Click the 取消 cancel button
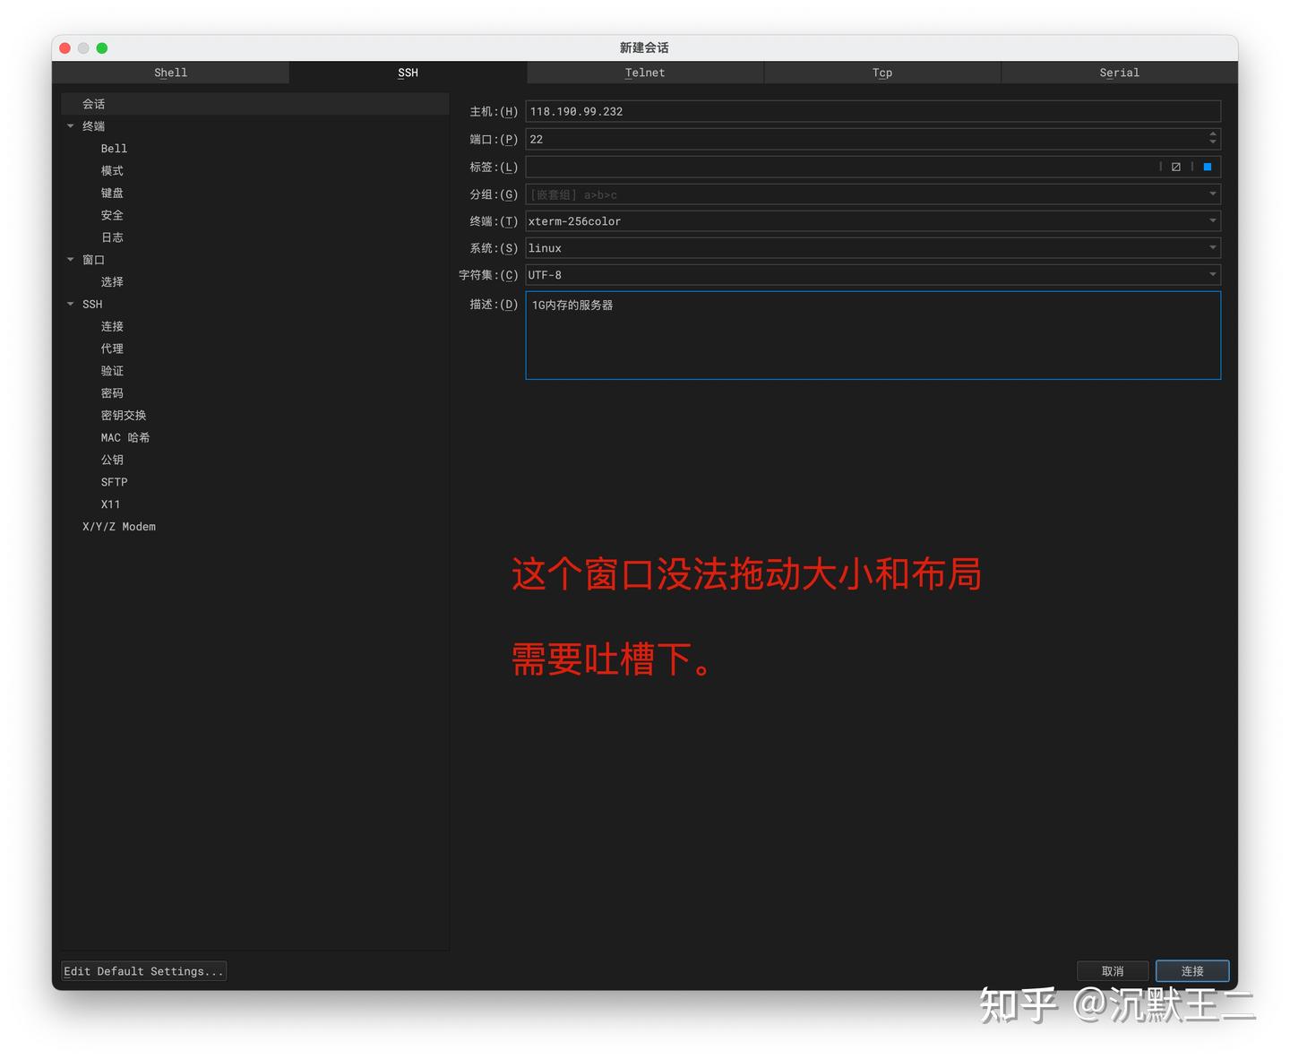This screenshot has width=1290, height=1059. pyautogui.click(x=1113, y=970)
